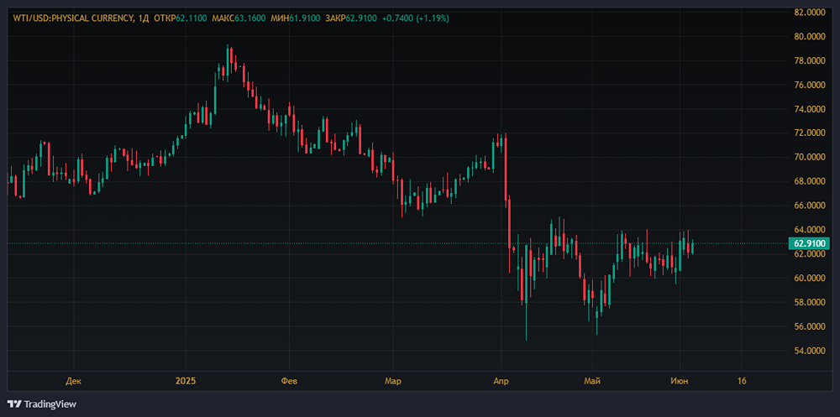Click the WTI/USD:PHYSICAL CURRENCY symbol title
The image size is (840, 417).
coord(71,18)
